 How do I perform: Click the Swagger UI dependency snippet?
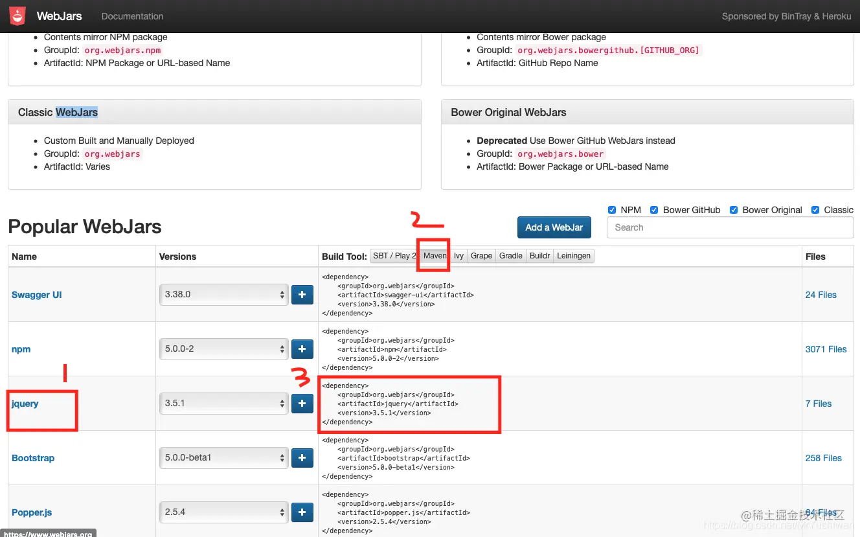(398, 295)
